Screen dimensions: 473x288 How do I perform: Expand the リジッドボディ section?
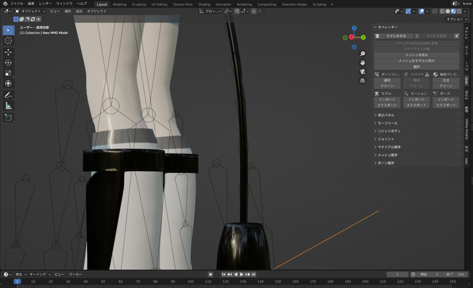tap(389, 131)
